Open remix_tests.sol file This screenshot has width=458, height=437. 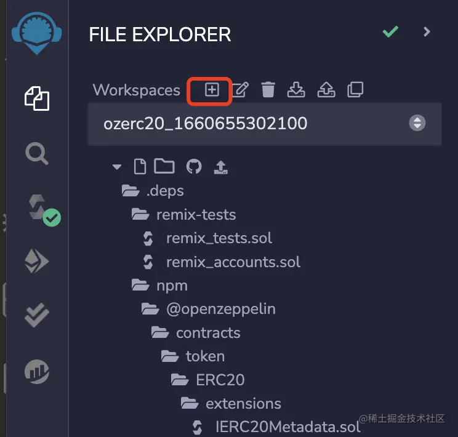207,238
